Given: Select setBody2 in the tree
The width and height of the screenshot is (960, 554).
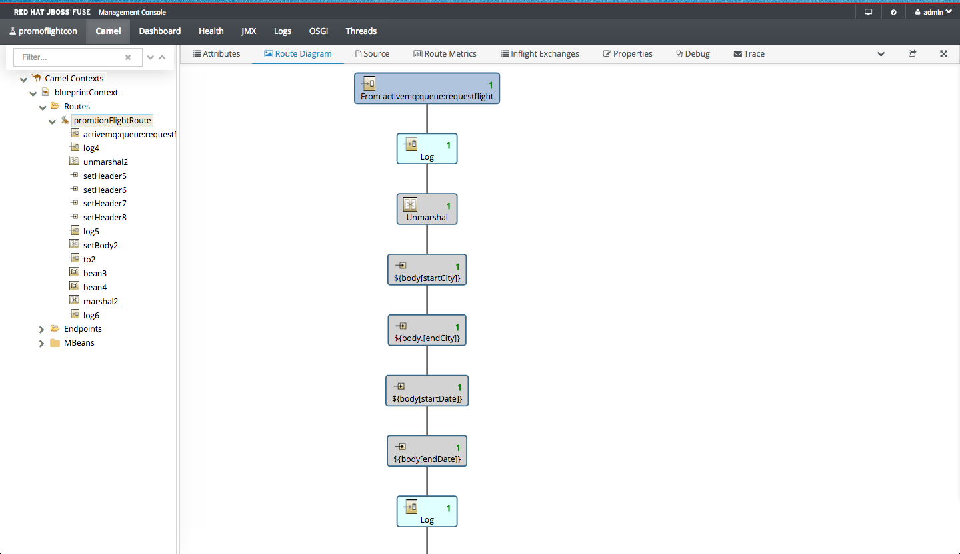Looking at the screenshot, I should [x=101, y=246].
